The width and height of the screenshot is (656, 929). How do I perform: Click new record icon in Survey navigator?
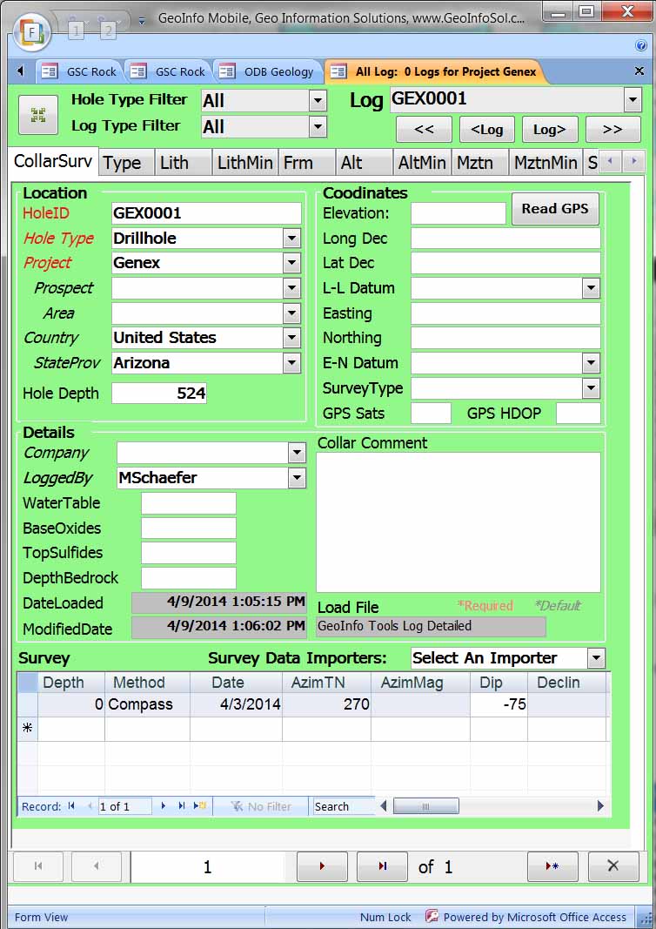200,806
